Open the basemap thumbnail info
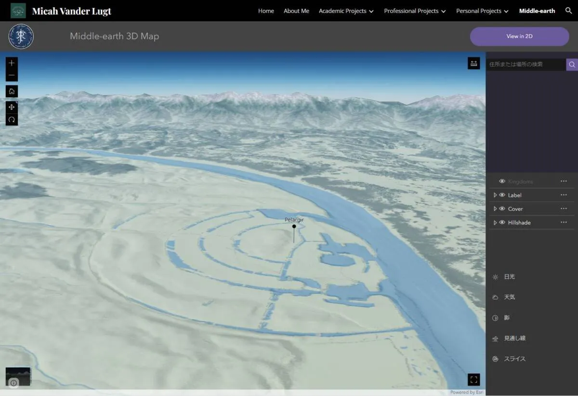 click(14, 383)
